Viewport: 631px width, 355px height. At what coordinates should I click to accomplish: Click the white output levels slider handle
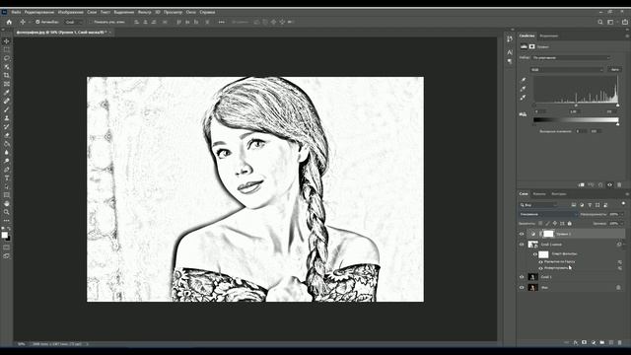(618, 124)
